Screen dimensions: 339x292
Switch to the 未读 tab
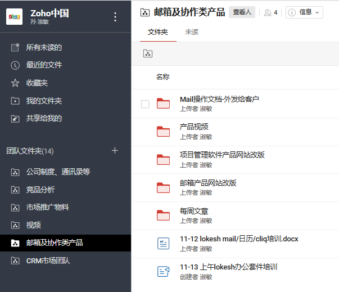(x=192, y=32)
